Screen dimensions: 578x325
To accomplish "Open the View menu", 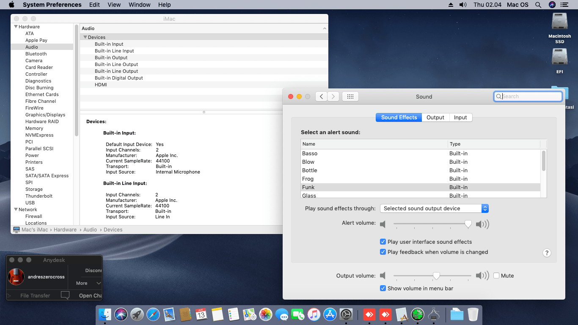I will pyautogui.click(x=114, y=5).
